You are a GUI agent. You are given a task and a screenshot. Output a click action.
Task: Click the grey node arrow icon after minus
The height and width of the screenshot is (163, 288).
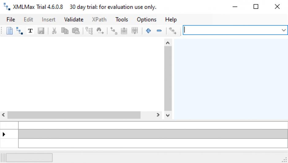tap(172, 31)
